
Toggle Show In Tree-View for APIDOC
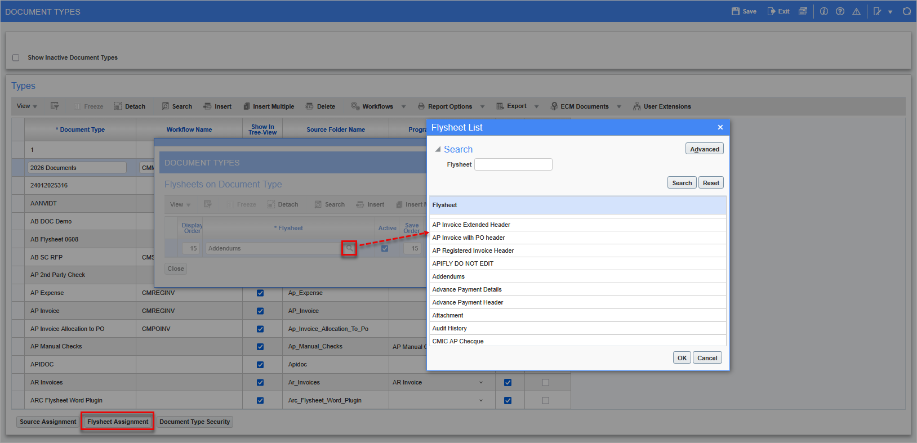260,365
